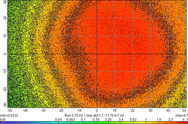The width and height of the screenshot is (188, 124).
Task: Click the -40 horizontal axis label
Action: [25, 110]
